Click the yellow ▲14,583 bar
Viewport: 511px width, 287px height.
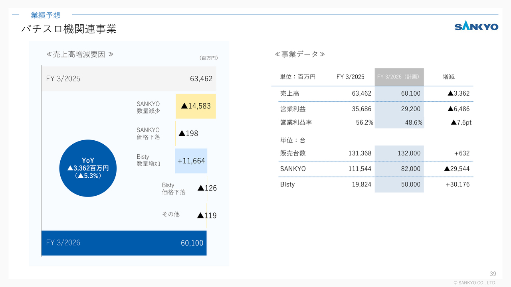[196, 106]
